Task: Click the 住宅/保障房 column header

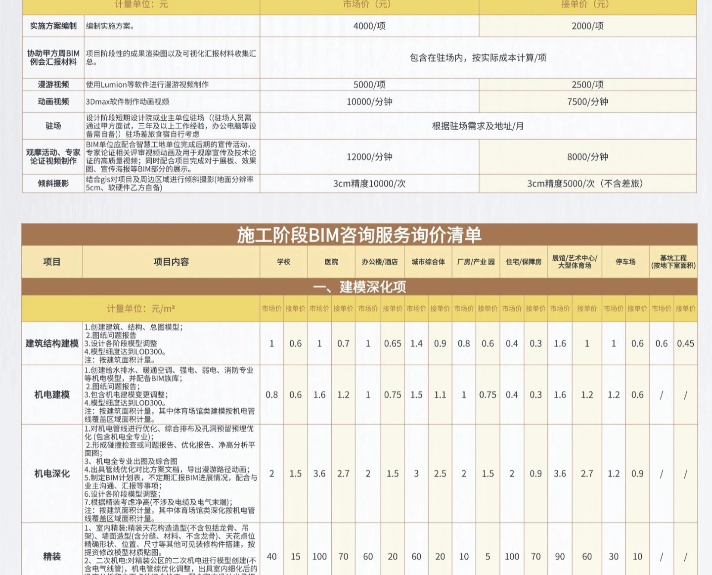Action: tap(524, 262)
